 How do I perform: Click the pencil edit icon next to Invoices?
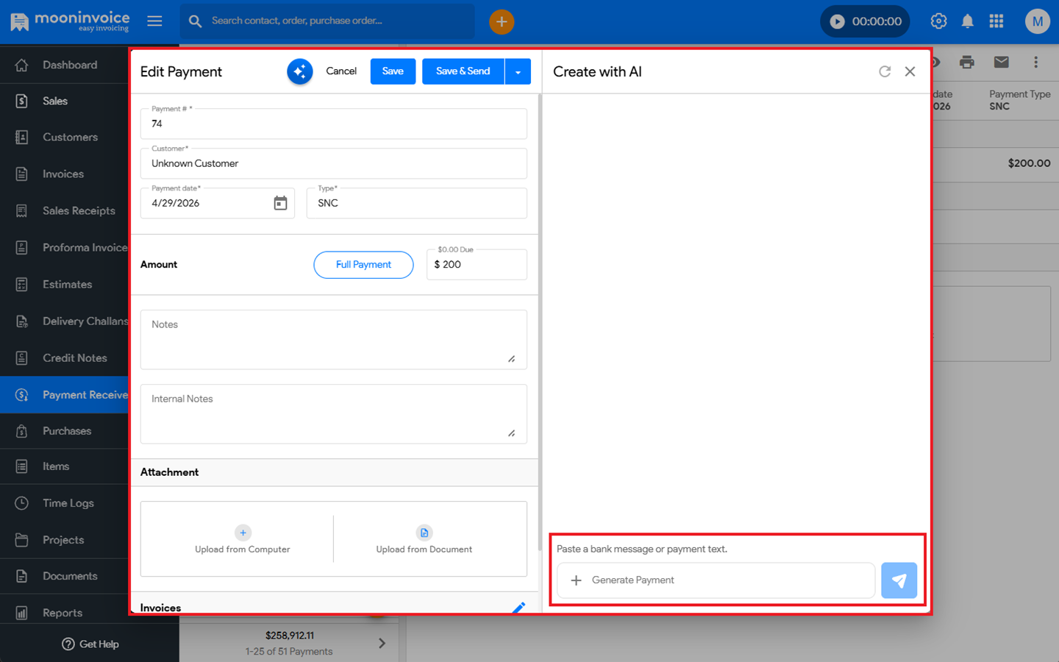pos(518,608)
